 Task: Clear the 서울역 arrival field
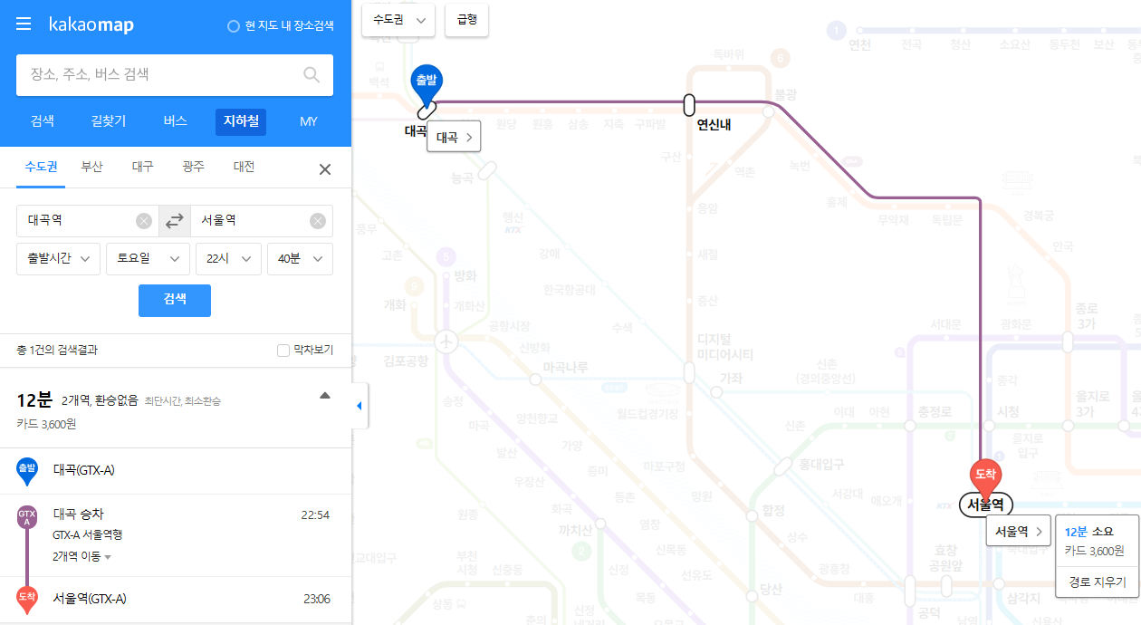(318, 221)
